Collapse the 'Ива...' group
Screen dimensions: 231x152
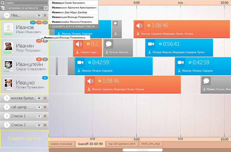[7, 15]
